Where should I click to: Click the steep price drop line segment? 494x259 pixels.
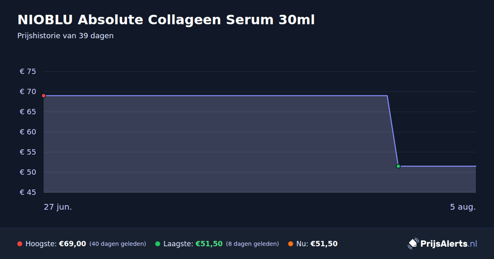tap(393, 131)
